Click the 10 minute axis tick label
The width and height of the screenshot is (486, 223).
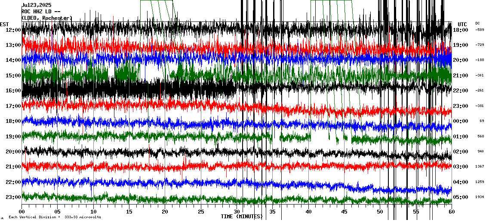coord(93,212)
